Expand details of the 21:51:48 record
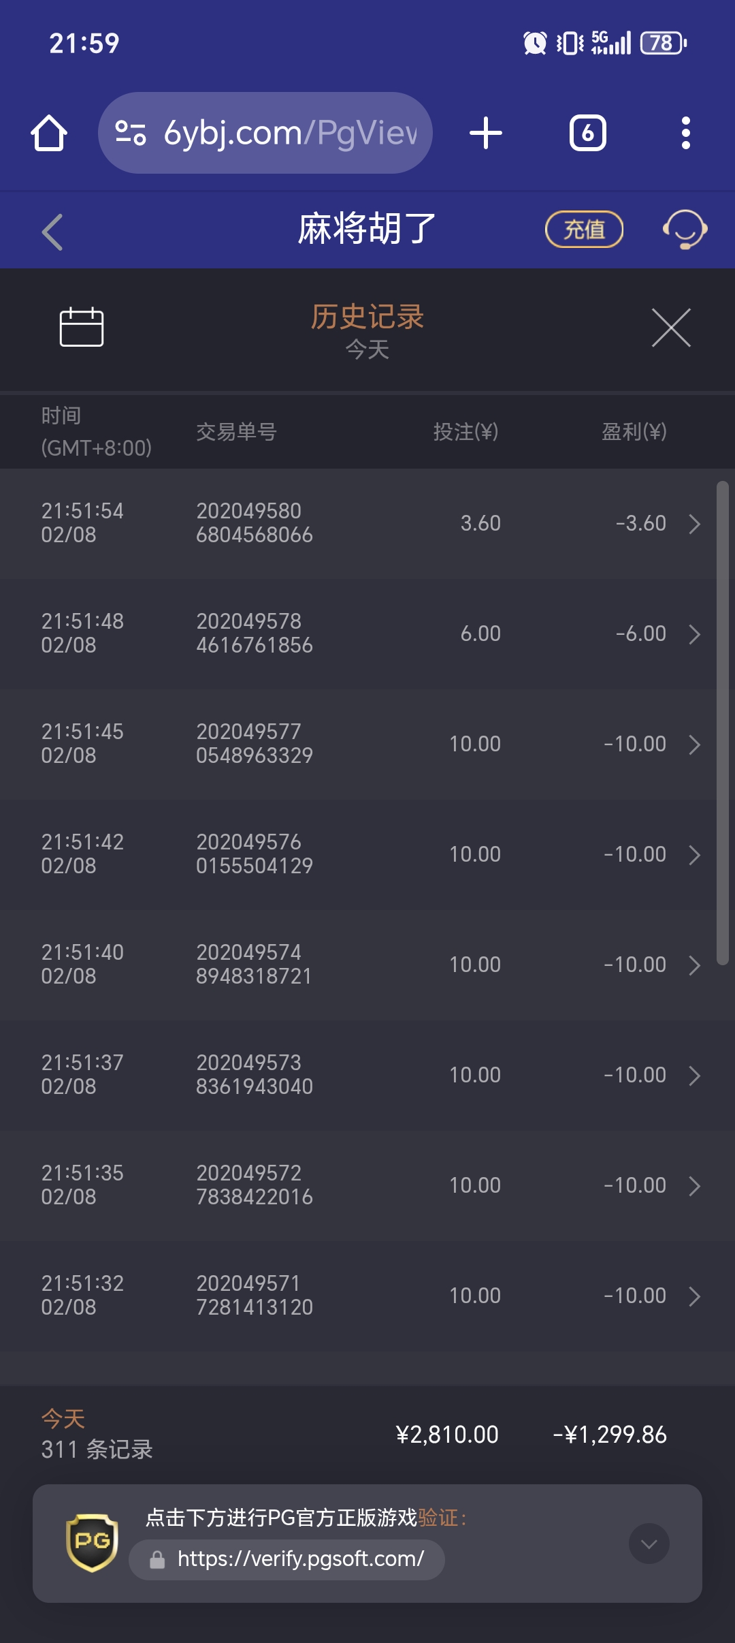The height and width of the screenshot is (1643, 735). click(694, 634)
